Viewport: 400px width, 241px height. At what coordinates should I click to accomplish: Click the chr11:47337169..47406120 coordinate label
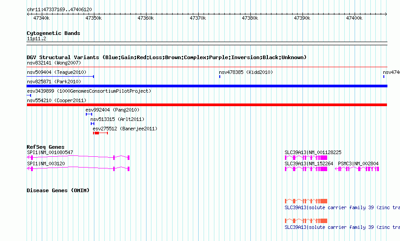point(59,9)
